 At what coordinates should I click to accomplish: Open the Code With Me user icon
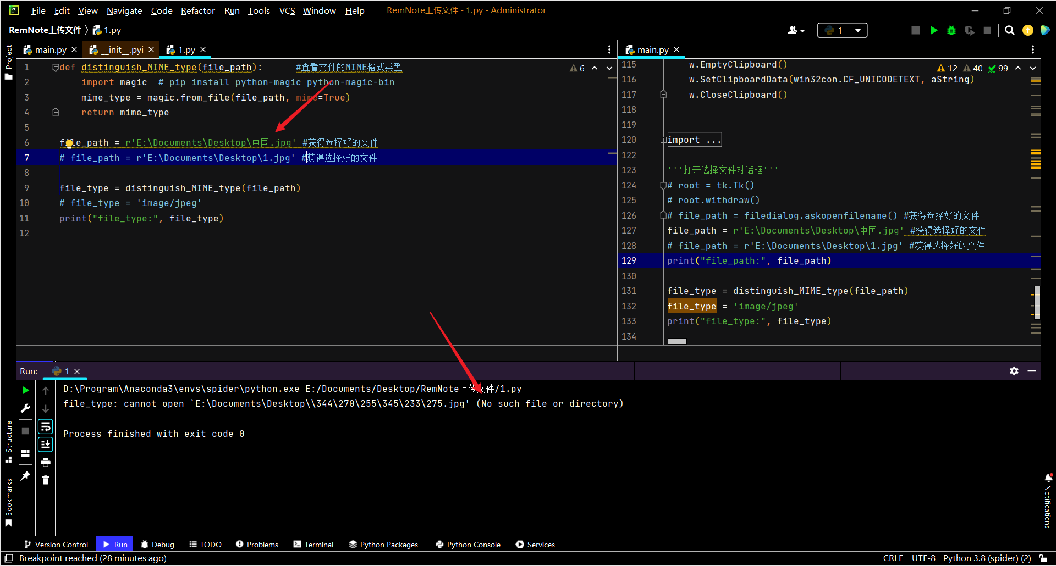[x=796, y=31]
